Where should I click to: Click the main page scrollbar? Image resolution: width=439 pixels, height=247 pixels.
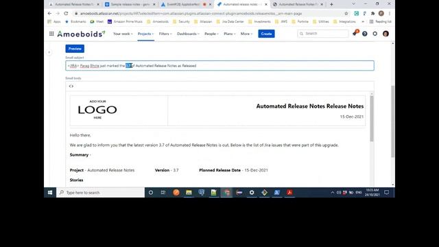[392, 121]
